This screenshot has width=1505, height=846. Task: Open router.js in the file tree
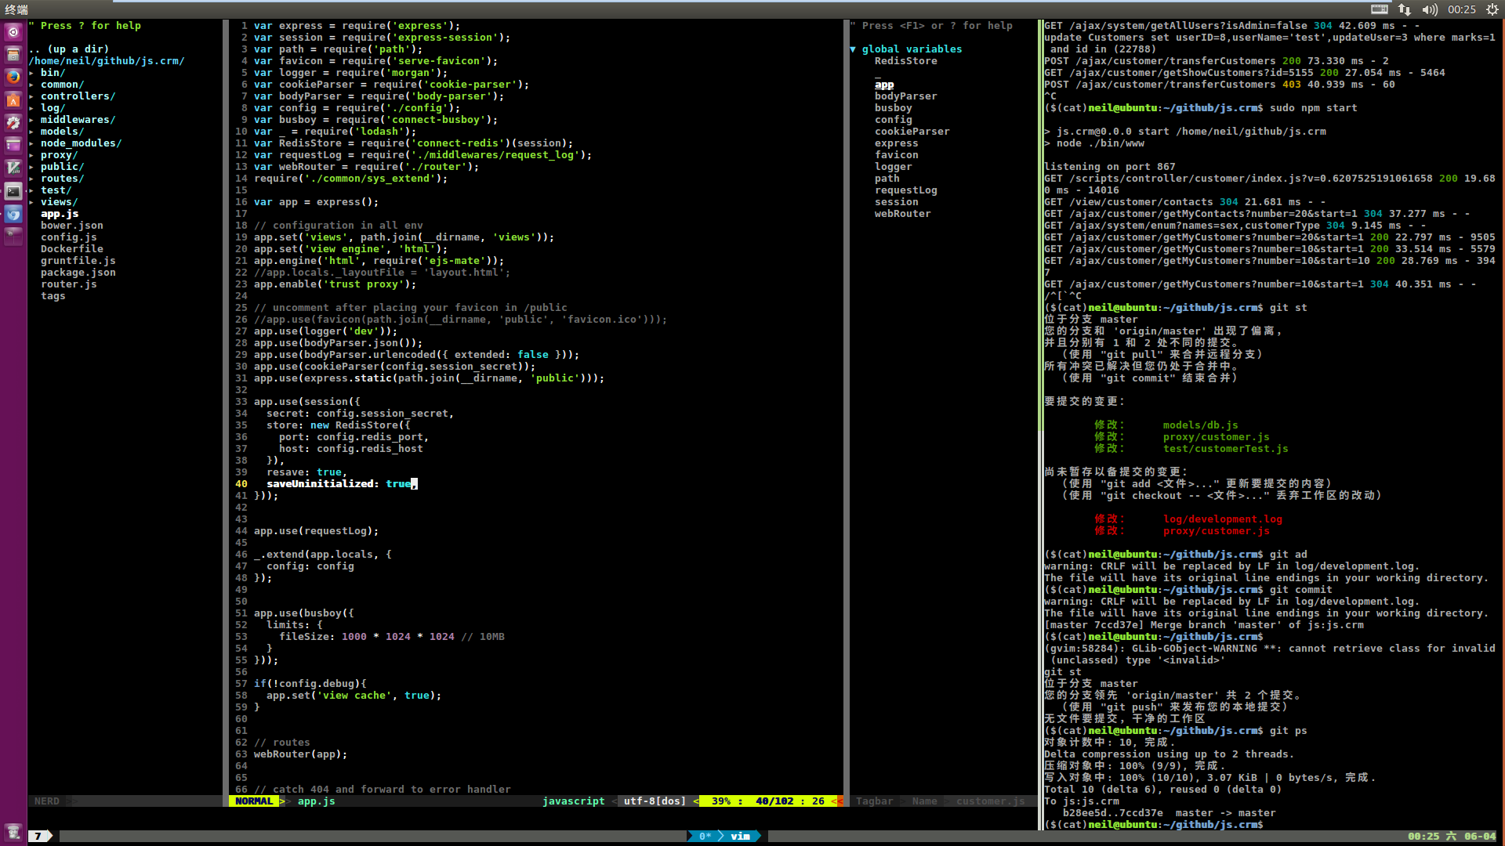pos(69,284)
